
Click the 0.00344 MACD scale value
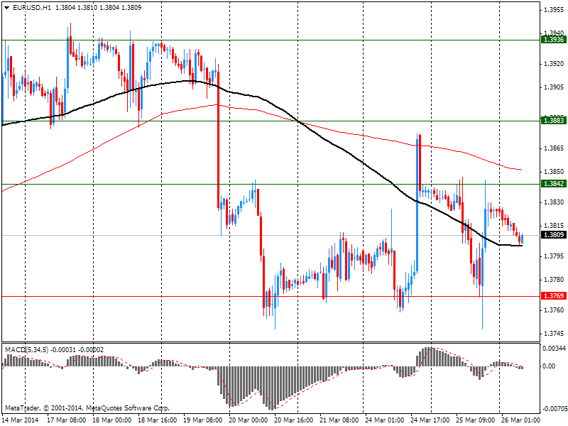tap(555, 348)
